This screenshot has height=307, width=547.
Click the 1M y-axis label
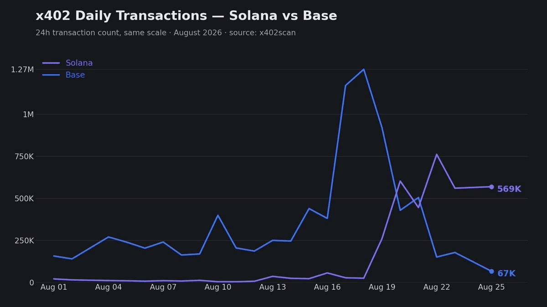pyautogui.click(x=28, y=114)
